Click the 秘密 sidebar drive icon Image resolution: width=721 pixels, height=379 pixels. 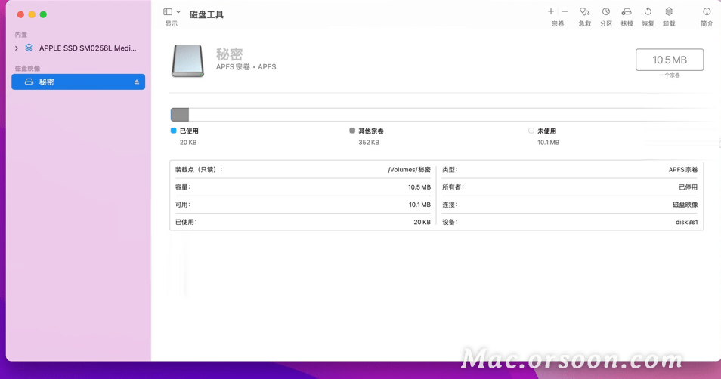click(x=29, y=82)
